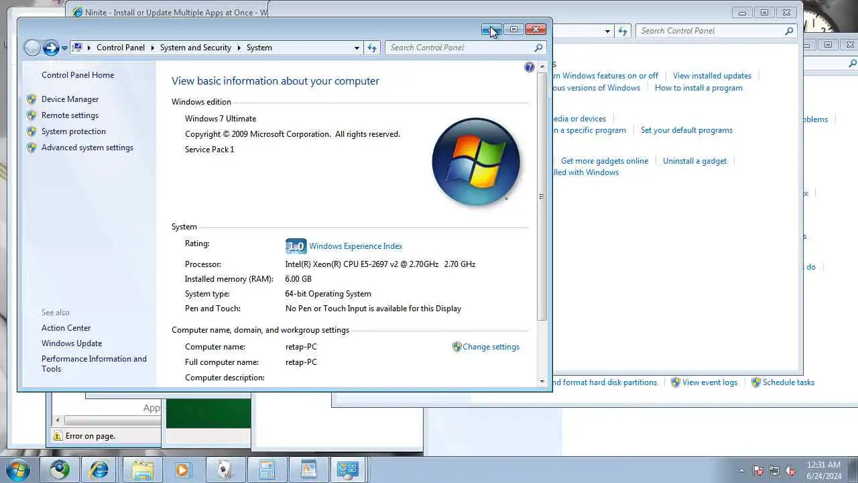This screenshot has width=858, height=483.
Task: Click 'Set your default programs' in the background window
Action: coord(686,130)
